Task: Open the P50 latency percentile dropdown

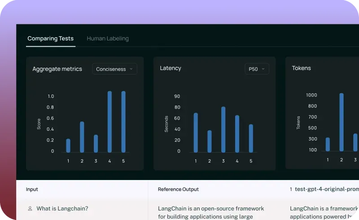Action: [257, 69]
